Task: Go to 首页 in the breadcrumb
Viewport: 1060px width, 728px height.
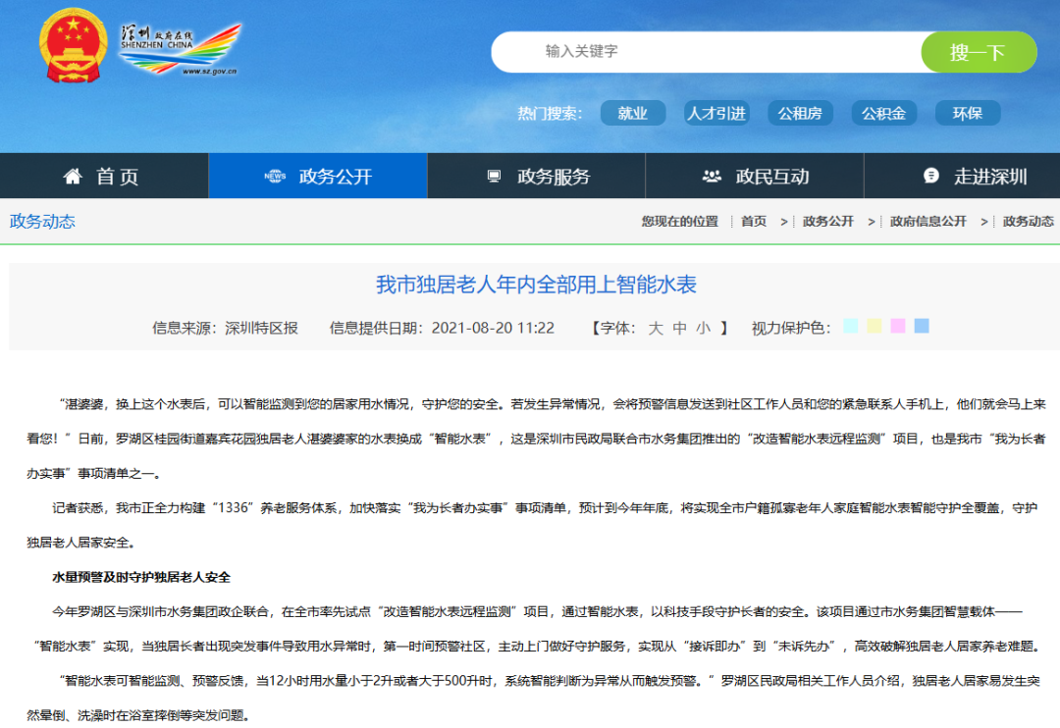Action: point(754,221)
